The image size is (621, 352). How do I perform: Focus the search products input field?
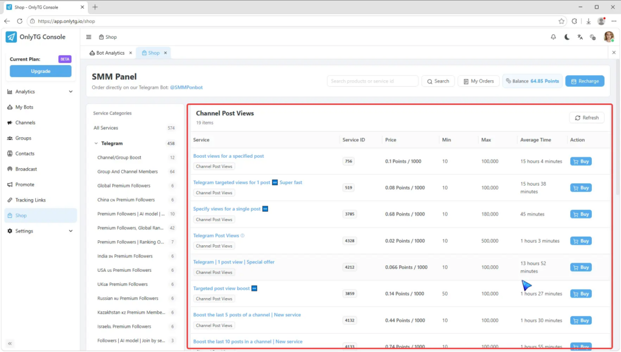372,81
